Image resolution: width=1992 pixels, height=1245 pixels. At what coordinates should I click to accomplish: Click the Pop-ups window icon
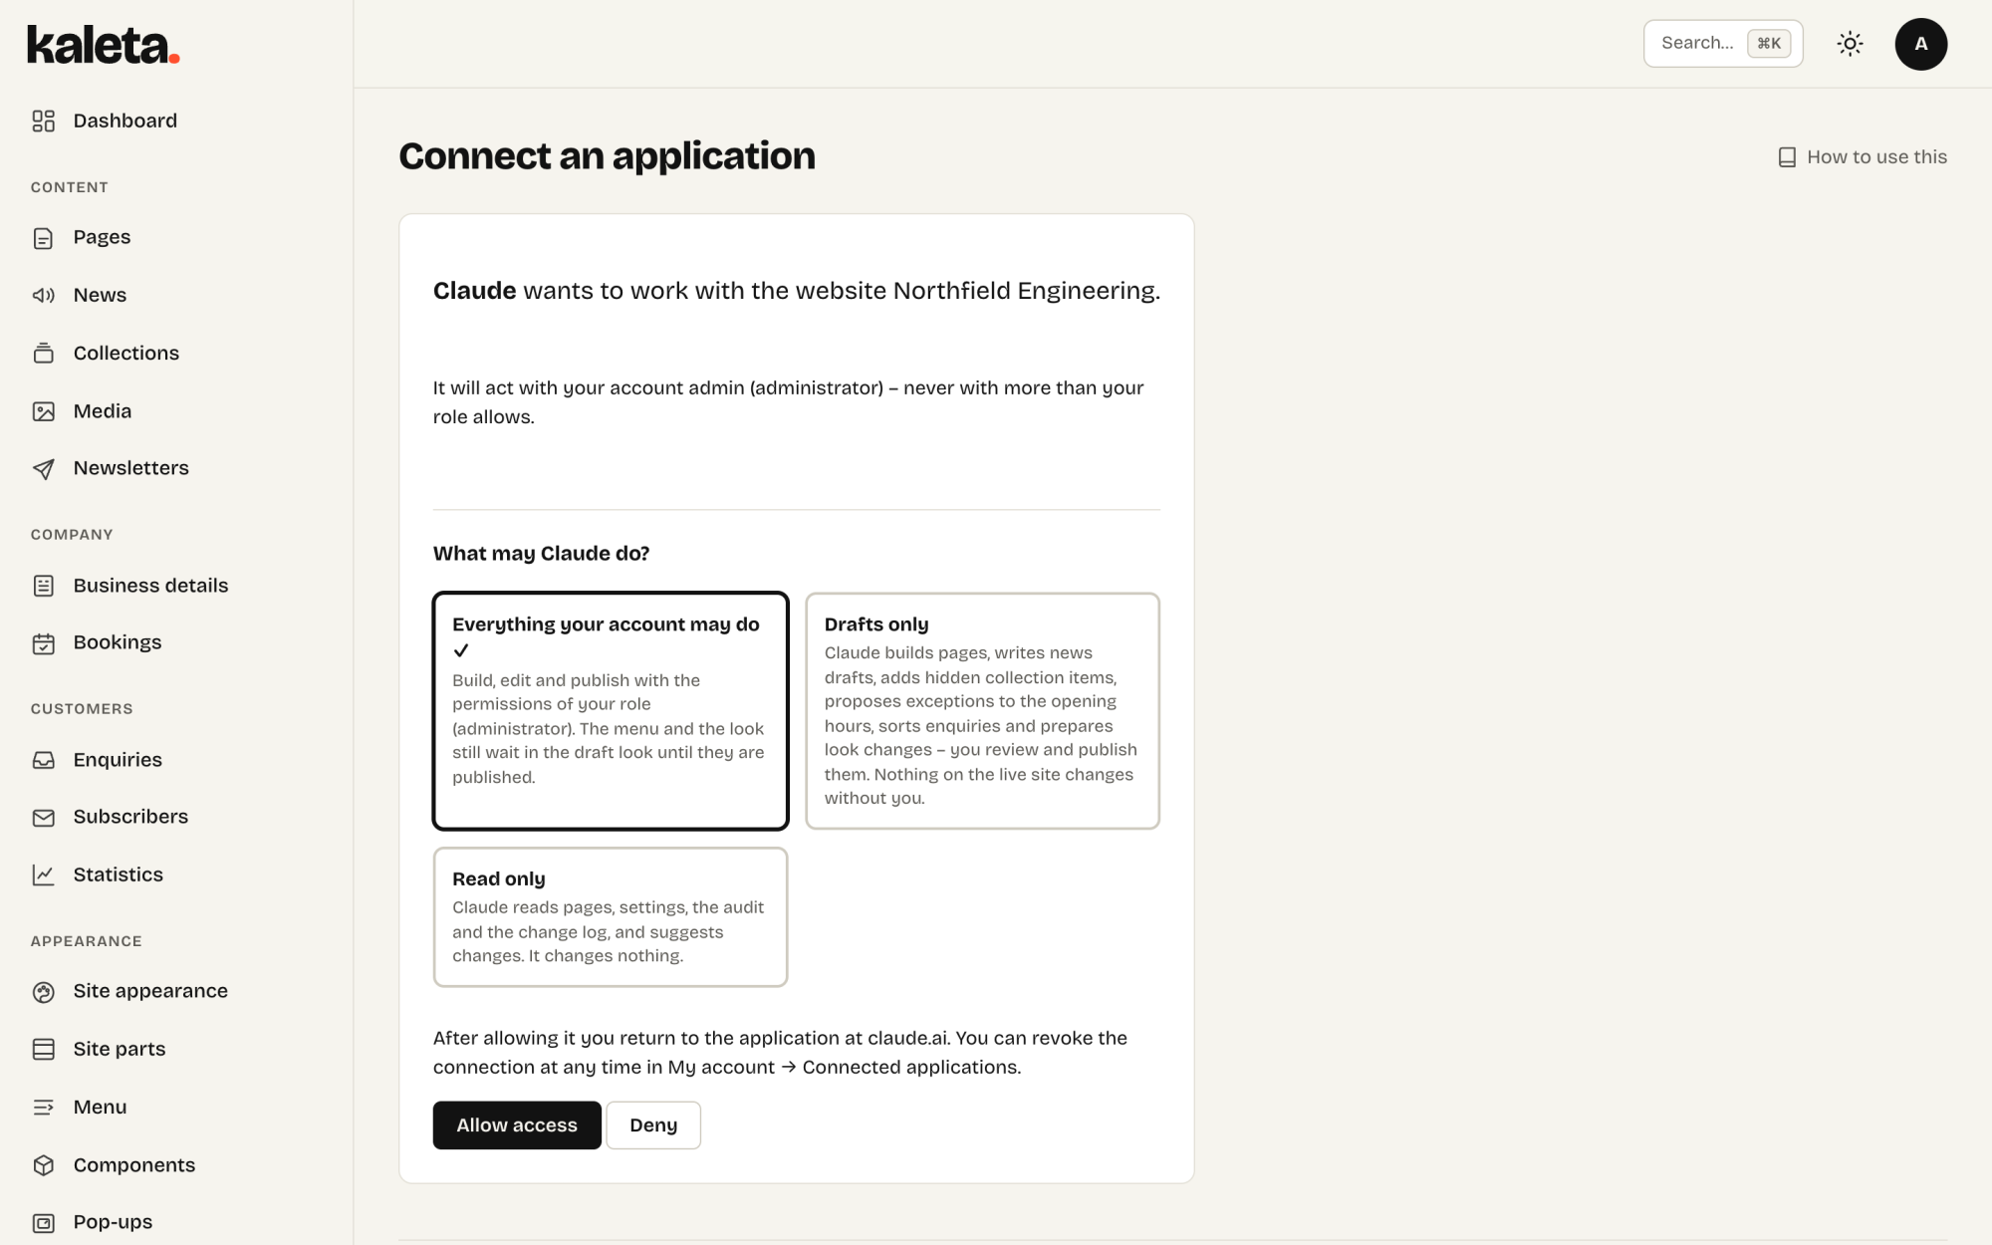[x=43, y=1223]
